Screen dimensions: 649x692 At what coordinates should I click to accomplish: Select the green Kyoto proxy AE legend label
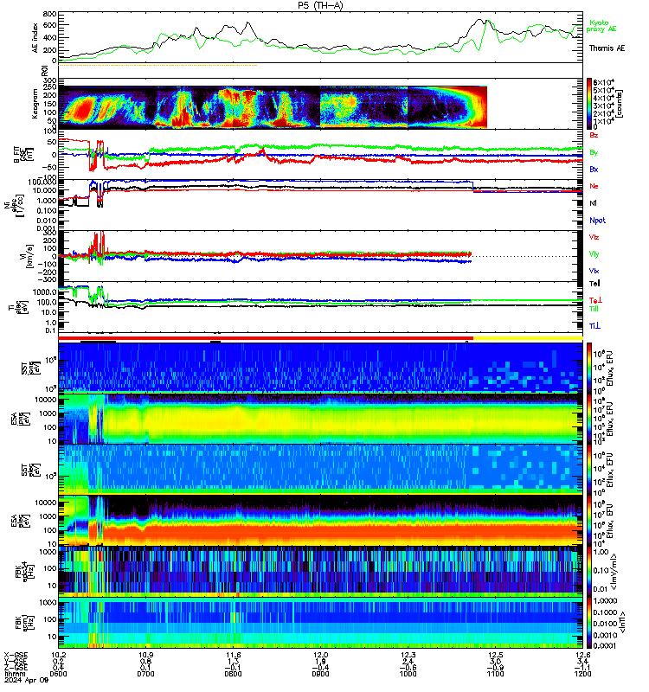coord(601,26)
